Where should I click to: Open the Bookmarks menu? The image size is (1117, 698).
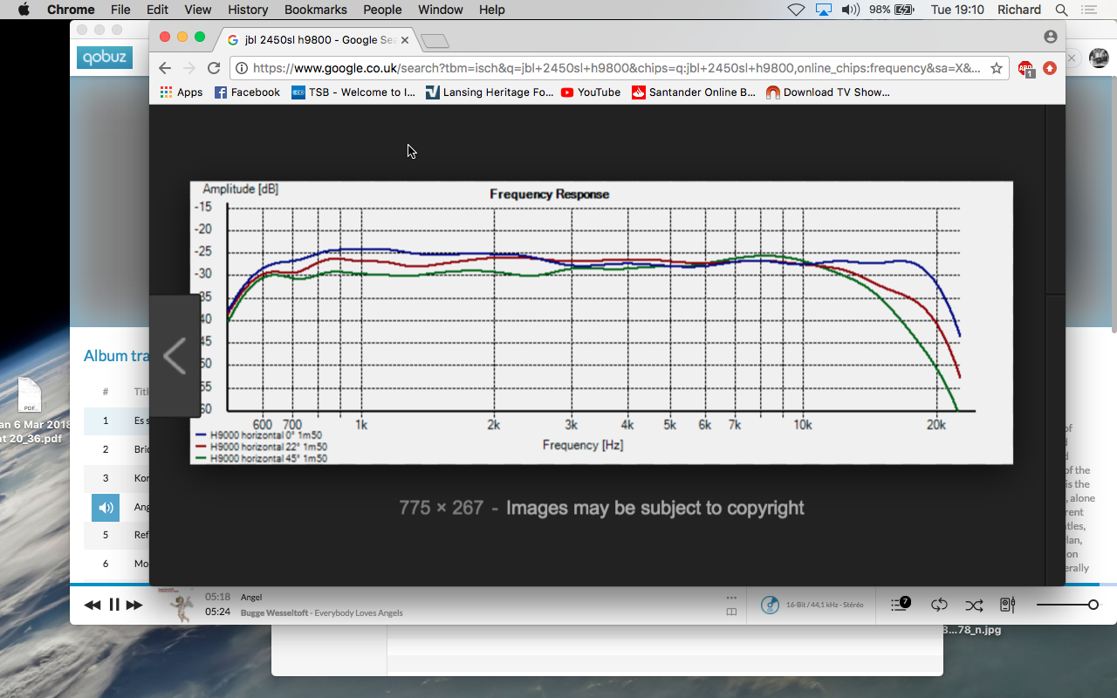coord(315,10)
